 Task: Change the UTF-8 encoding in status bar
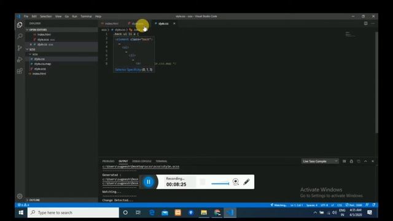324,205
